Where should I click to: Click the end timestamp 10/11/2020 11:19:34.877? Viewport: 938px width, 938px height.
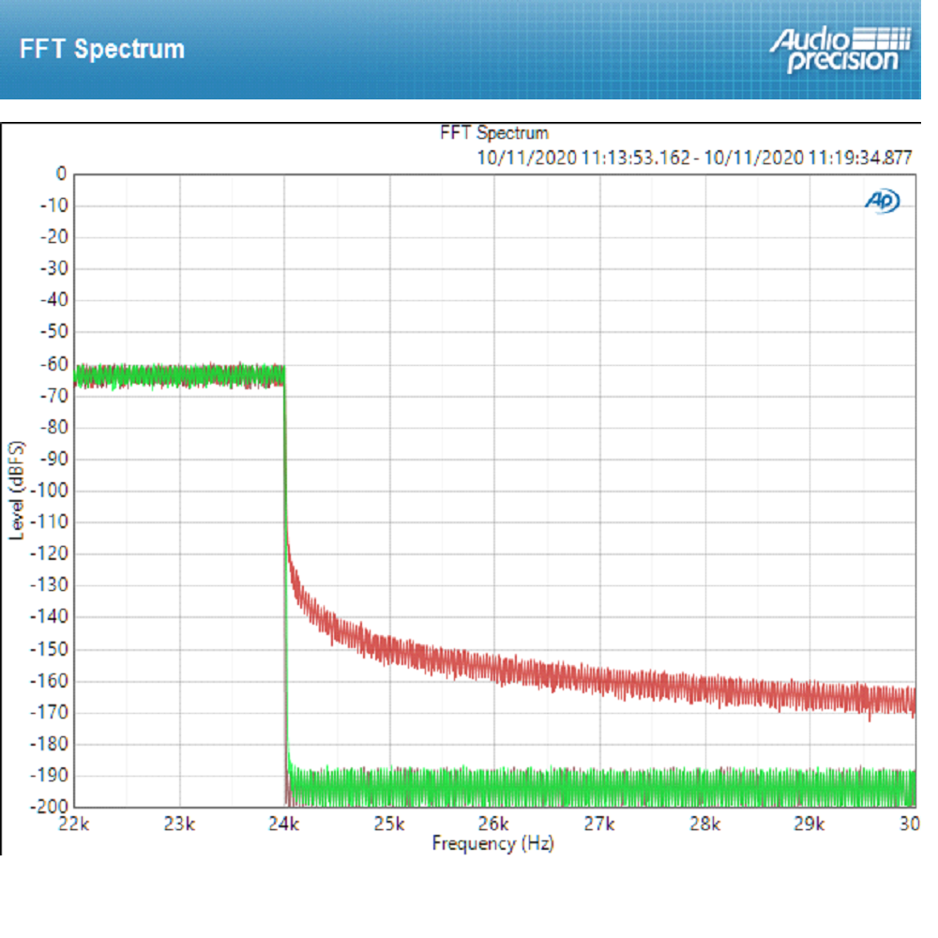coord(808,158)
